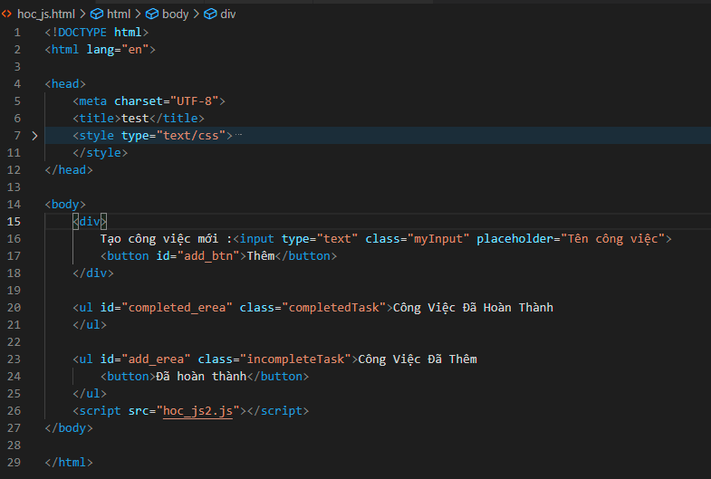Click the body element cube icon
This screenshot has width=711, height=479.
[x=152, y=14]
